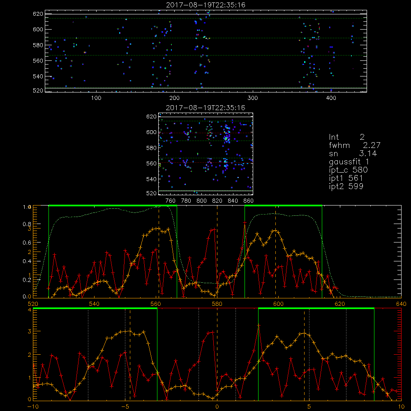Click the right green bar atop bottom plot
Image resolution: width=411 pixels, height=411 pixels.
pyautogui.click(x=316, y=309)
